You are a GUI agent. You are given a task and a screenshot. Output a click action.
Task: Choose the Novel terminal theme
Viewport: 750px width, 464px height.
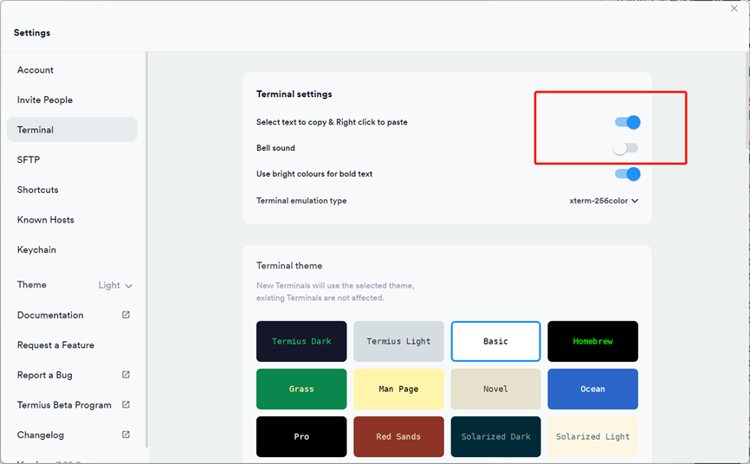click(x=495, y=389)
